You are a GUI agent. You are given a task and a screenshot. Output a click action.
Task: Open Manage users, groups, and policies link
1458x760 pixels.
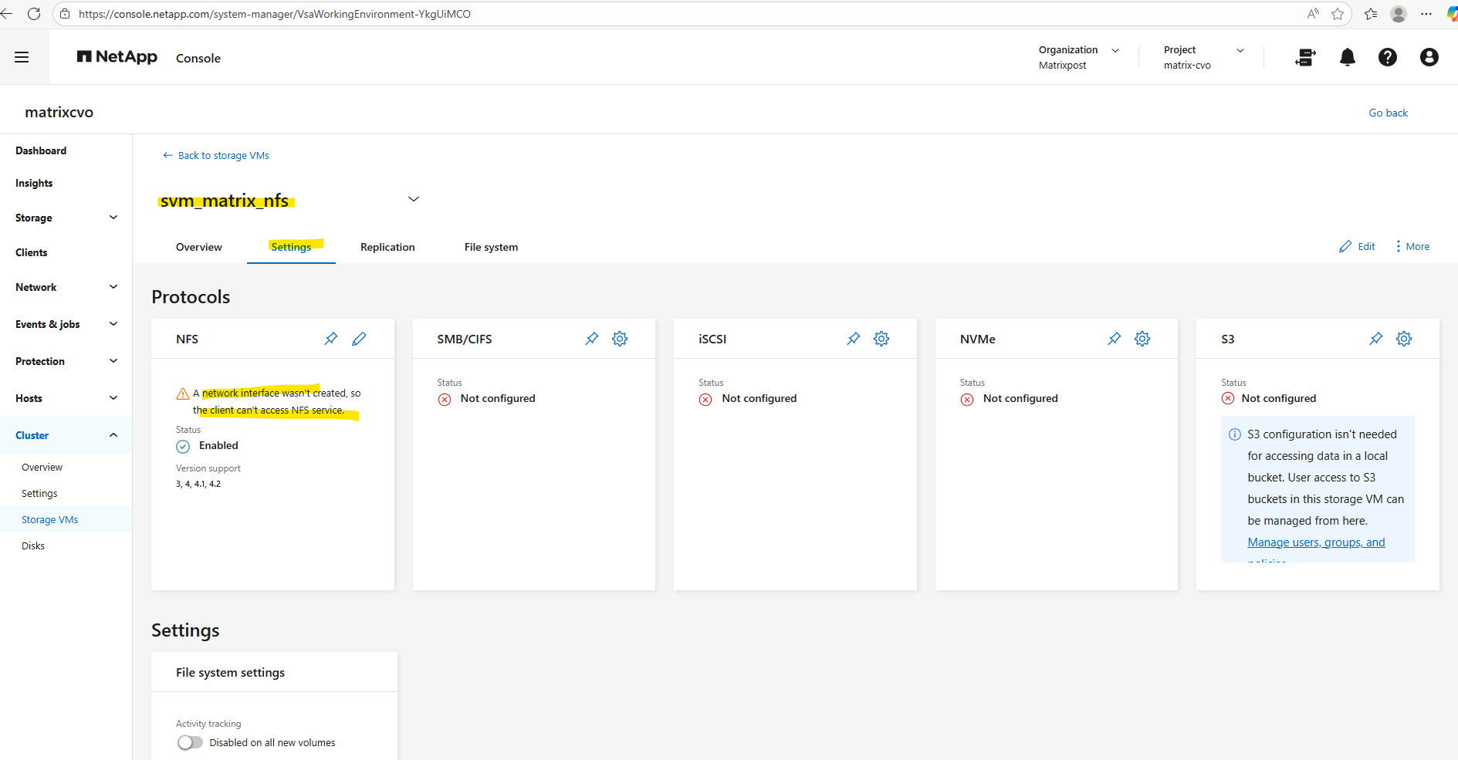tap(1316, 542)
